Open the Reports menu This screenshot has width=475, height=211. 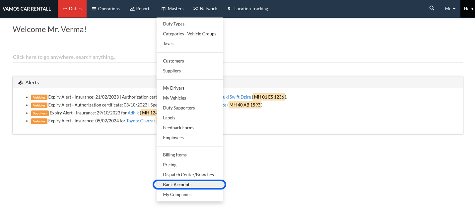[x=140, y=9]
